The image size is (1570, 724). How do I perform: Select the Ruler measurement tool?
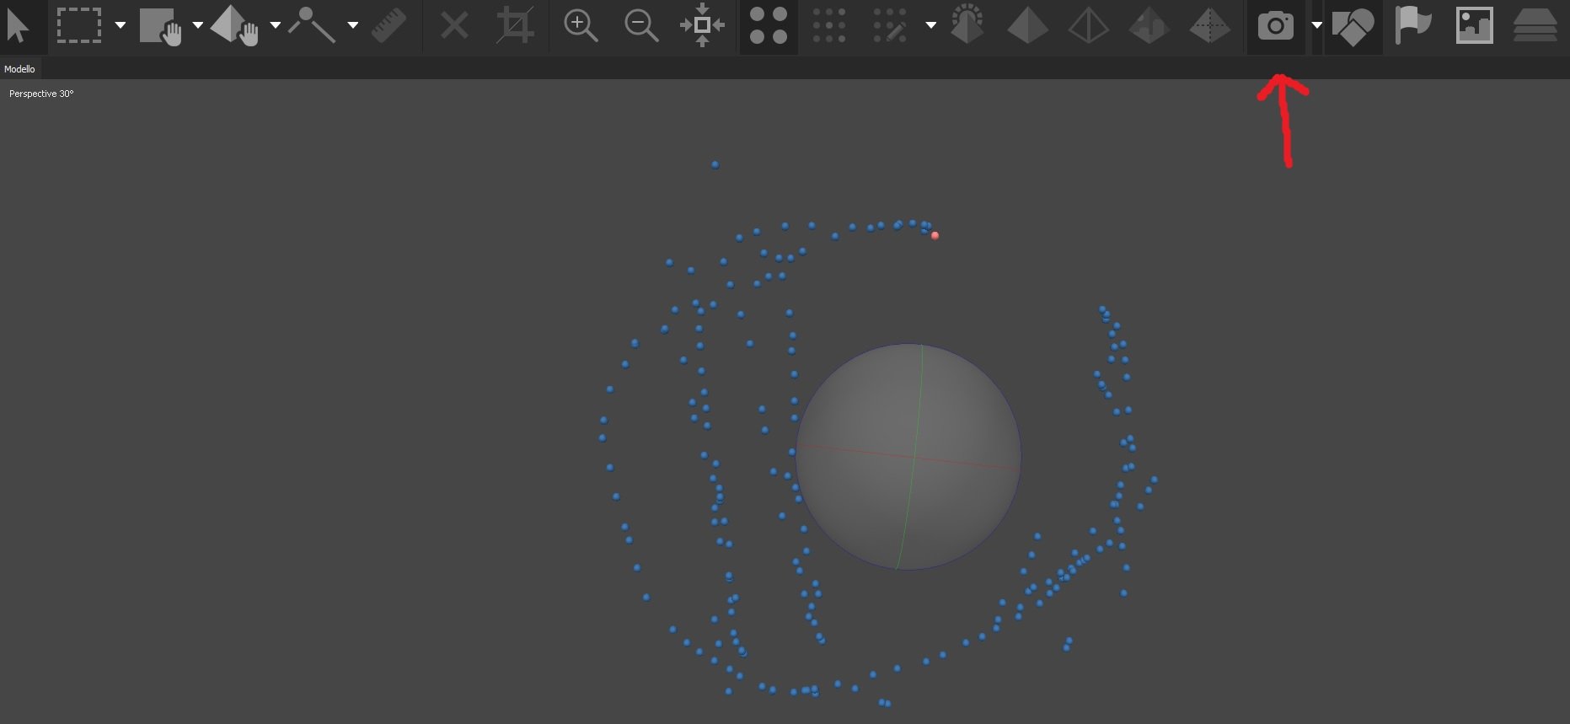(389, 26)
